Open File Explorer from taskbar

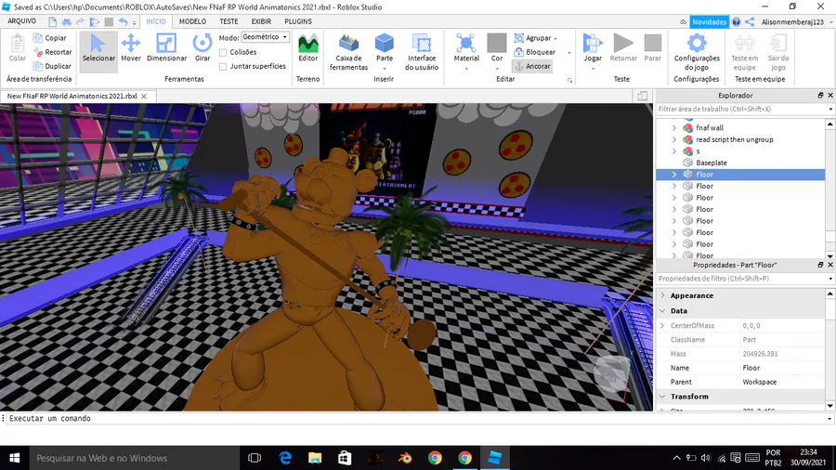pyautogui.click(x=315, y=458)
